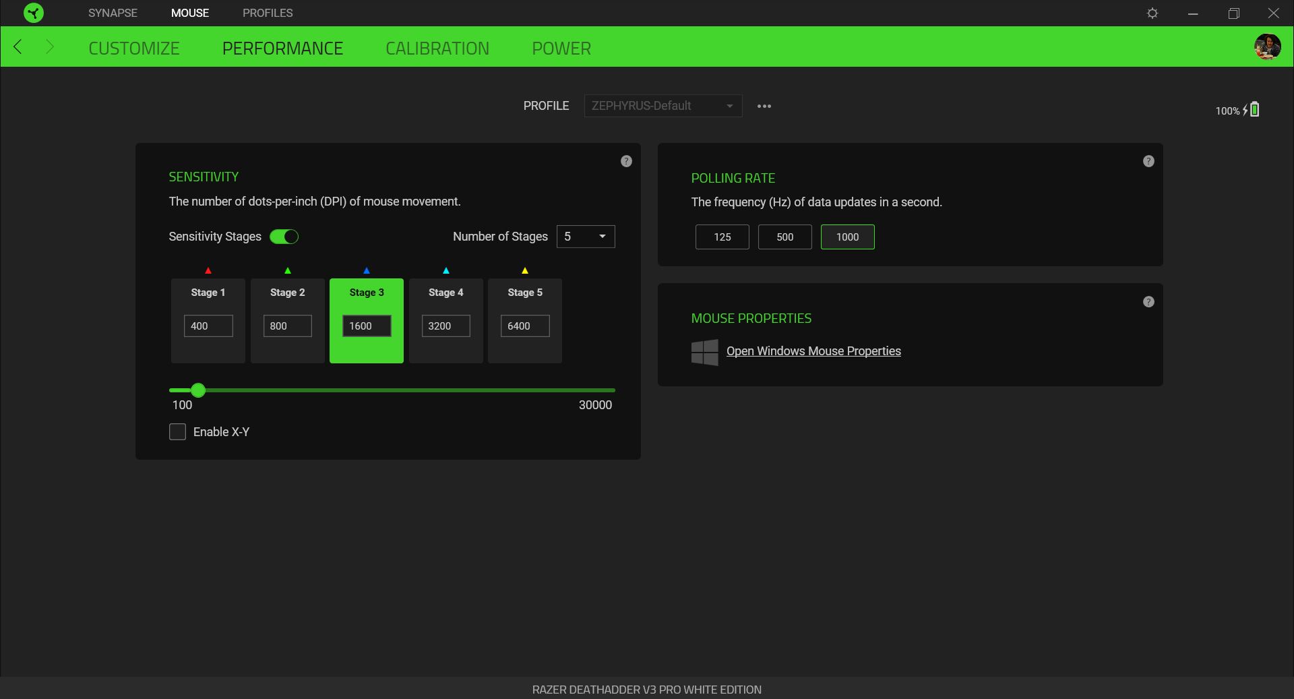Open the Polling Rate help question mark
1294x699 pixels.
(1148, 161)
